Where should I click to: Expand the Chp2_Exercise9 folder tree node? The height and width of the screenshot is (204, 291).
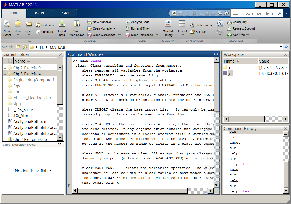5,67
